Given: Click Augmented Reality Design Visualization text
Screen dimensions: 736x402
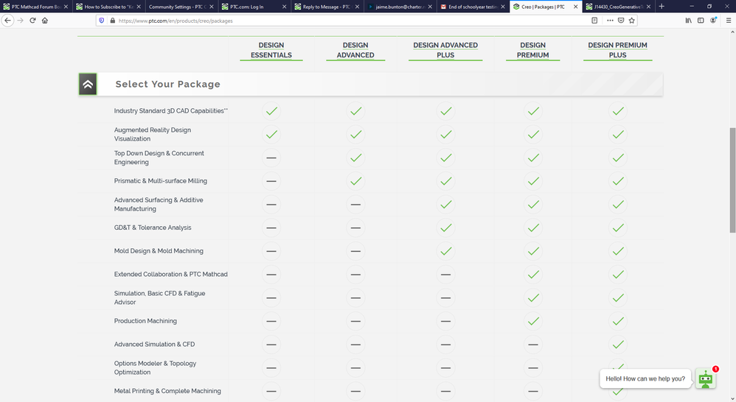Looking at the screenshot, I should click(153, 135).
